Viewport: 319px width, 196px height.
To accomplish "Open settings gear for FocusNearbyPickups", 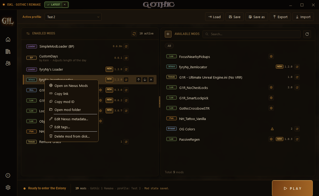I will 271,56.
